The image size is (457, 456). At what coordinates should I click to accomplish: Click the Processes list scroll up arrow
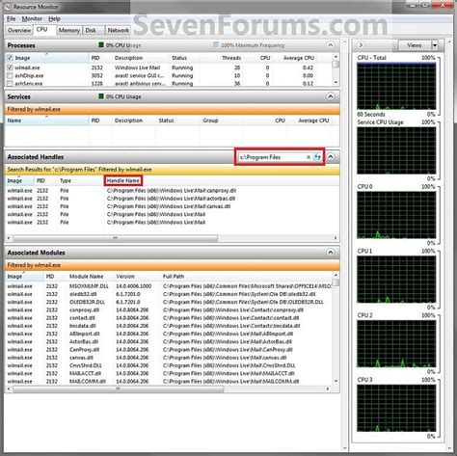[336, 57]
